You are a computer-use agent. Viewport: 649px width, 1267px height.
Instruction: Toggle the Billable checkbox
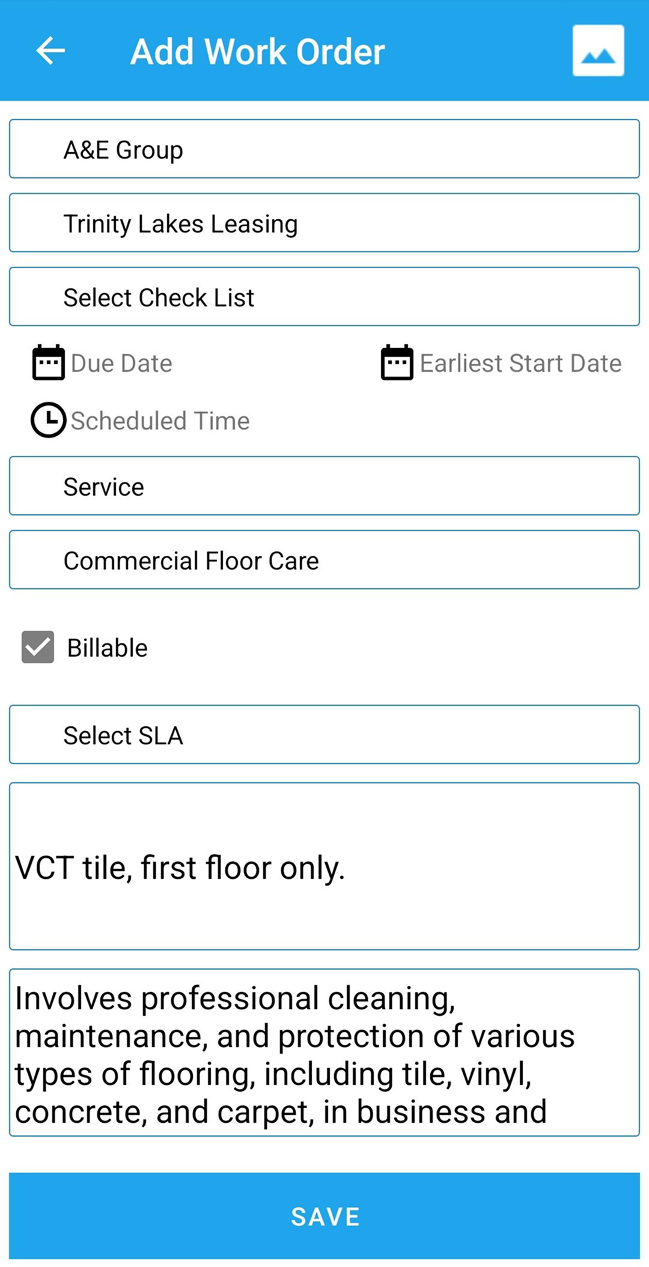tap(38, 647)
